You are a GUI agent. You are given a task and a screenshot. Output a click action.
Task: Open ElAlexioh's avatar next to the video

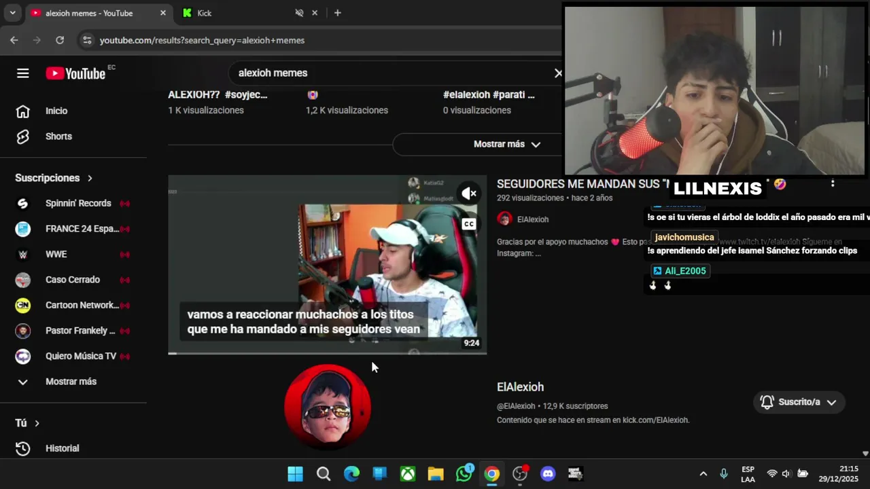coord(504,219)
